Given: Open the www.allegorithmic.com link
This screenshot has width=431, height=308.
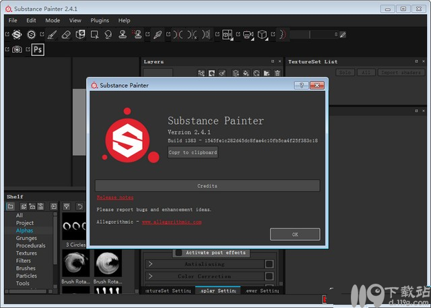Looking at the screenshot, I should click(172, 222).
